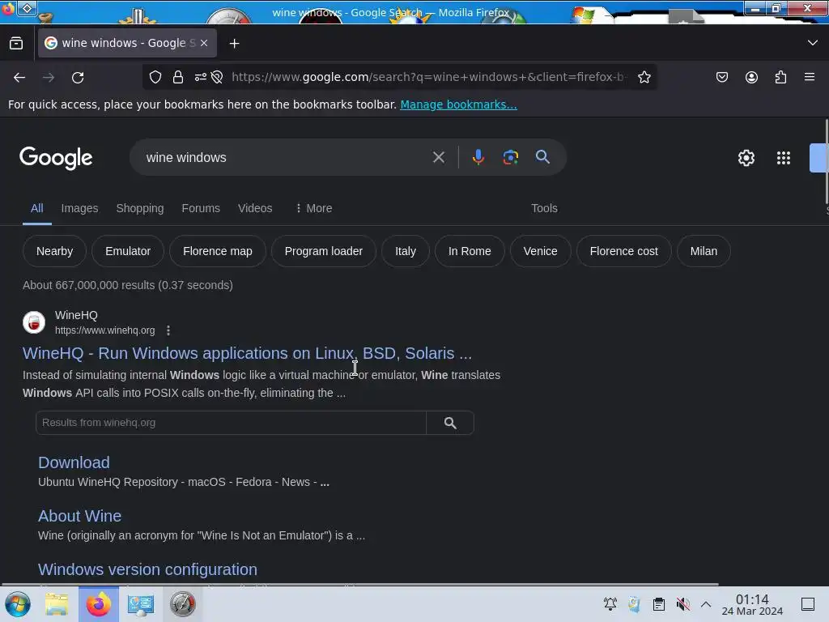Open the Download sitelink
The width and height of the screenshot is (829, 622).
point(74,462)
